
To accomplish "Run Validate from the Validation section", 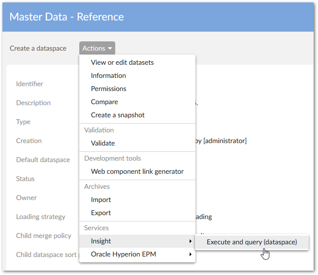I will pos(103,143).
